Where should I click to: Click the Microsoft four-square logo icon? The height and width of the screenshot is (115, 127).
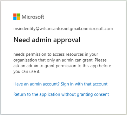(x=17, y=17)
